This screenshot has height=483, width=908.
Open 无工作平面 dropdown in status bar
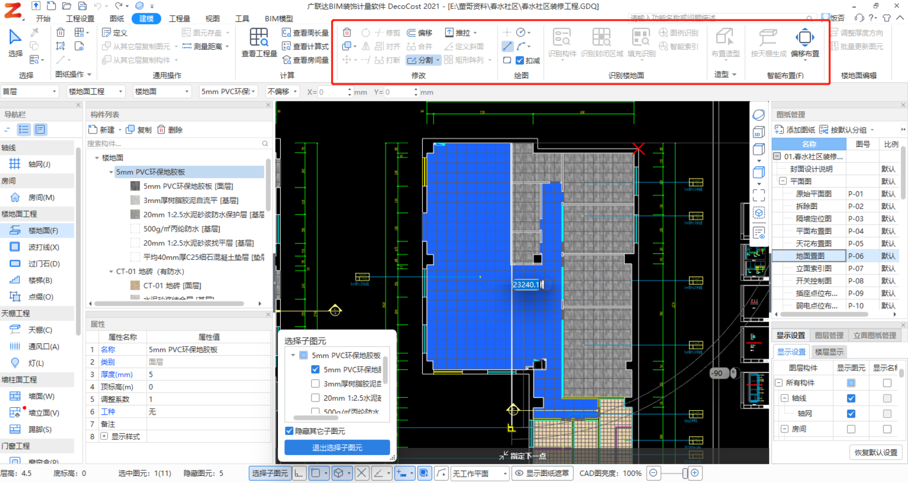tap(480, 473)
